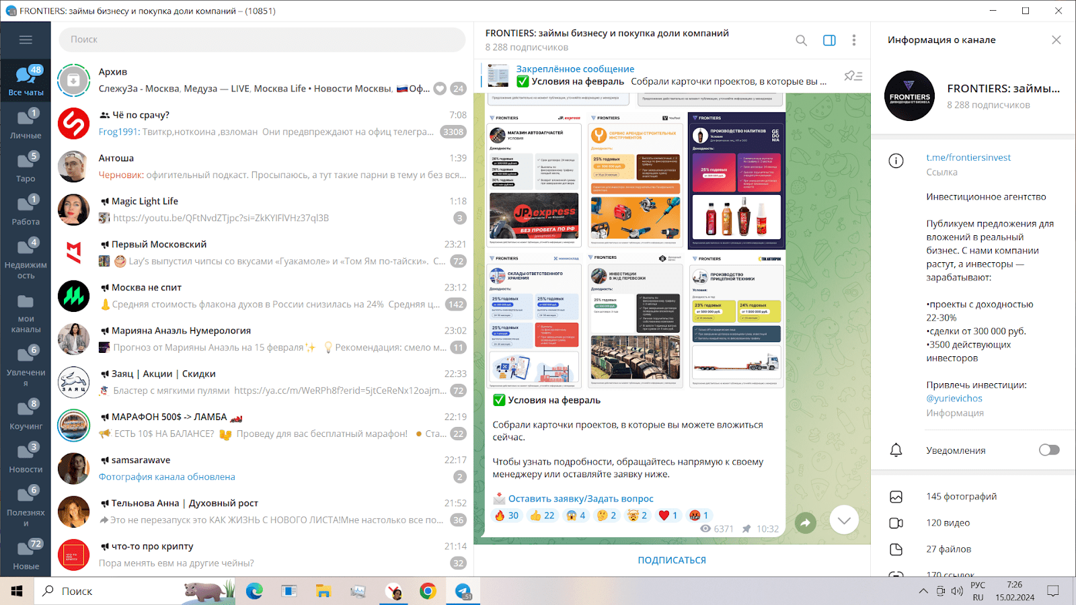This screenshot has height=605, width=1076.
Task: Select the 'Полезняхи' folder tab
Action: point(26,506)
